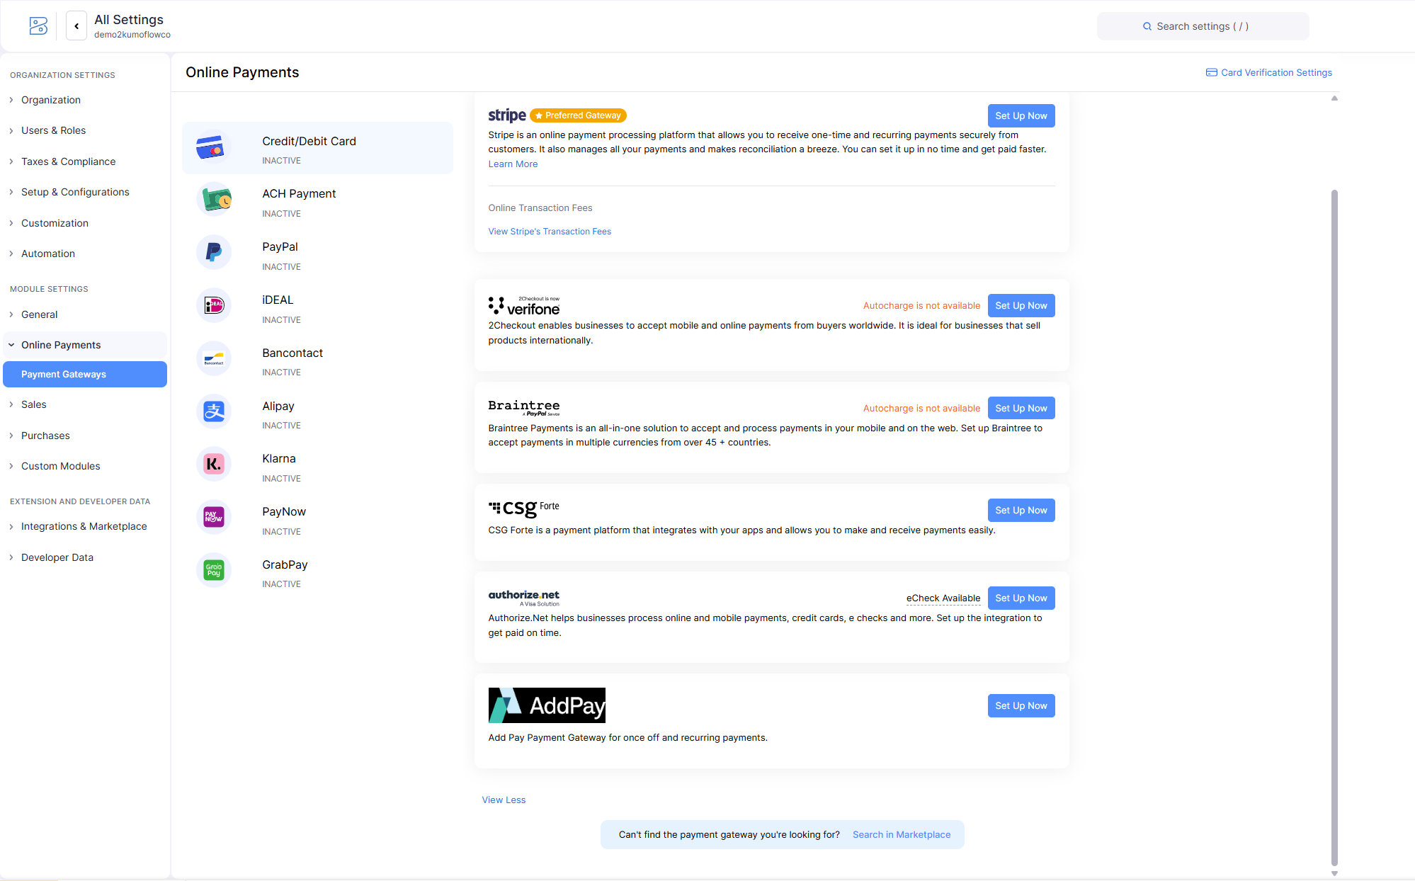Click the app logo icon at top-left
Screen dimensions: 1415x881
(38, 26)
